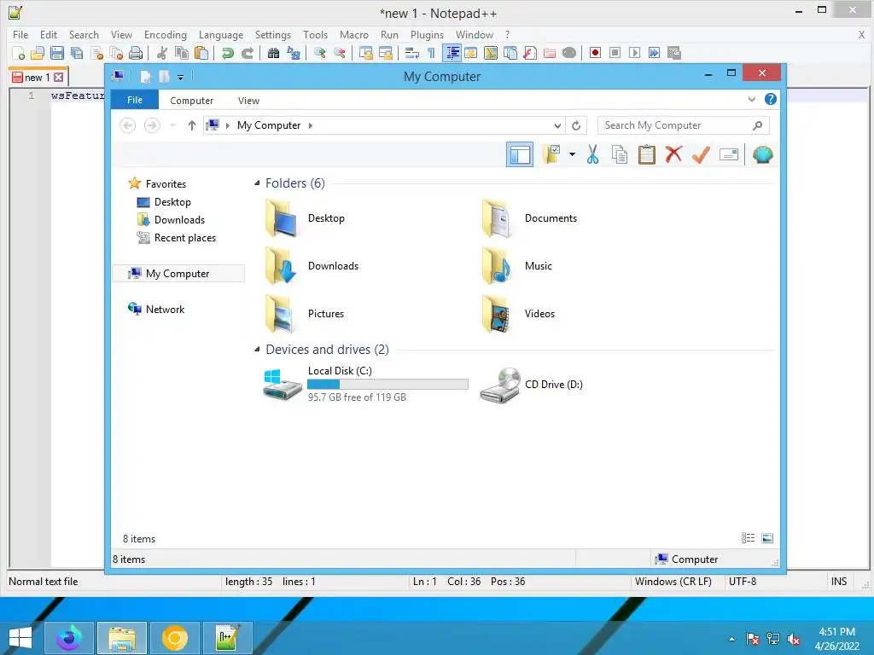Click the Run macro multiple times icon

click(655, 53)
